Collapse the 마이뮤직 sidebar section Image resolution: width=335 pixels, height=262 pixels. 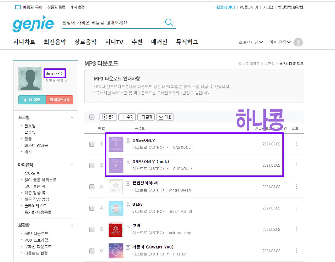(x=72, y=165)
